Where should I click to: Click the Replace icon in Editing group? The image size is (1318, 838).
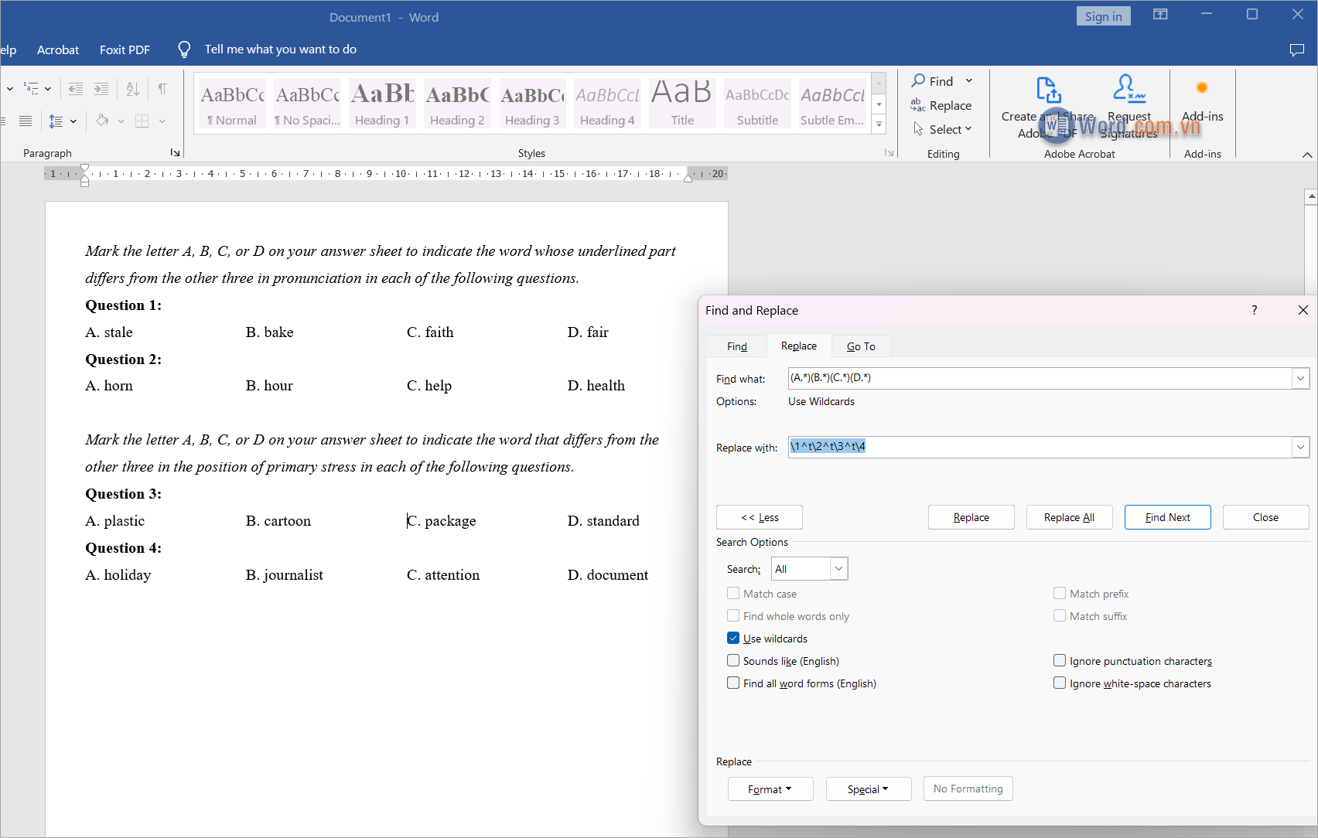pyautogui.click(x=918, y=105)
